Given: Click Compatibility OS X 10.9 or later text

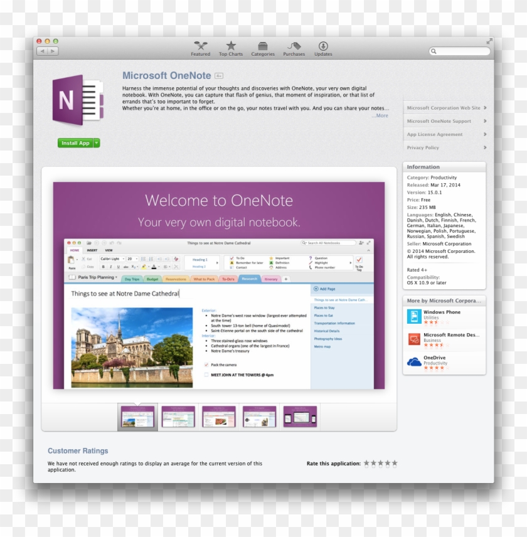Looking at the screenshot, I should tap(427, 280).
